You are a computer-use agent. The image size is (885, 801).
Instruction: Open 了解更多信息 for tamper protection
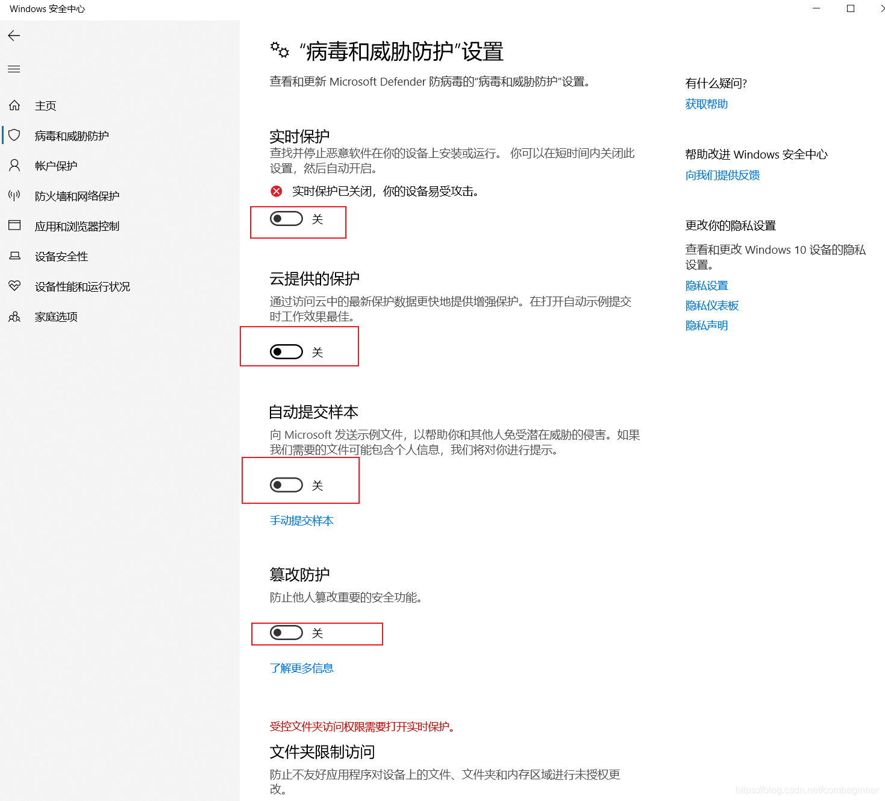301,667
